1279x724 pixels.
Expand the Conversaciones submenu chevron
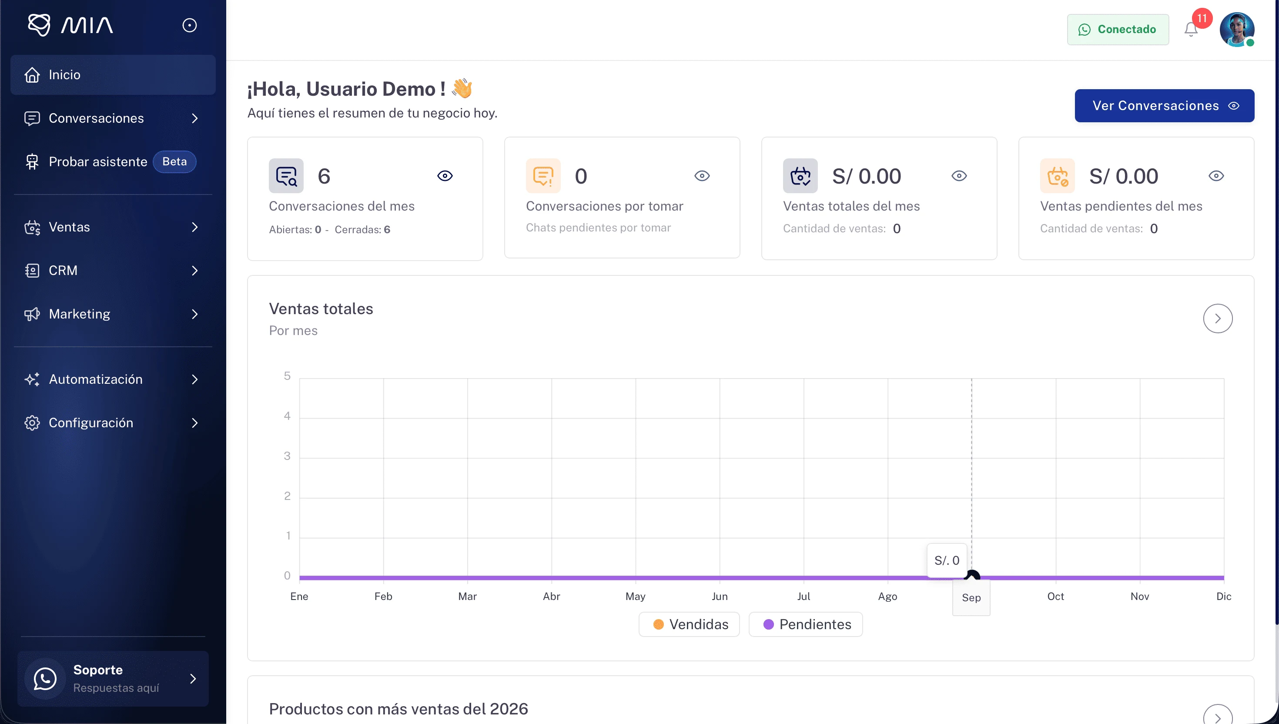pos(195,118)
